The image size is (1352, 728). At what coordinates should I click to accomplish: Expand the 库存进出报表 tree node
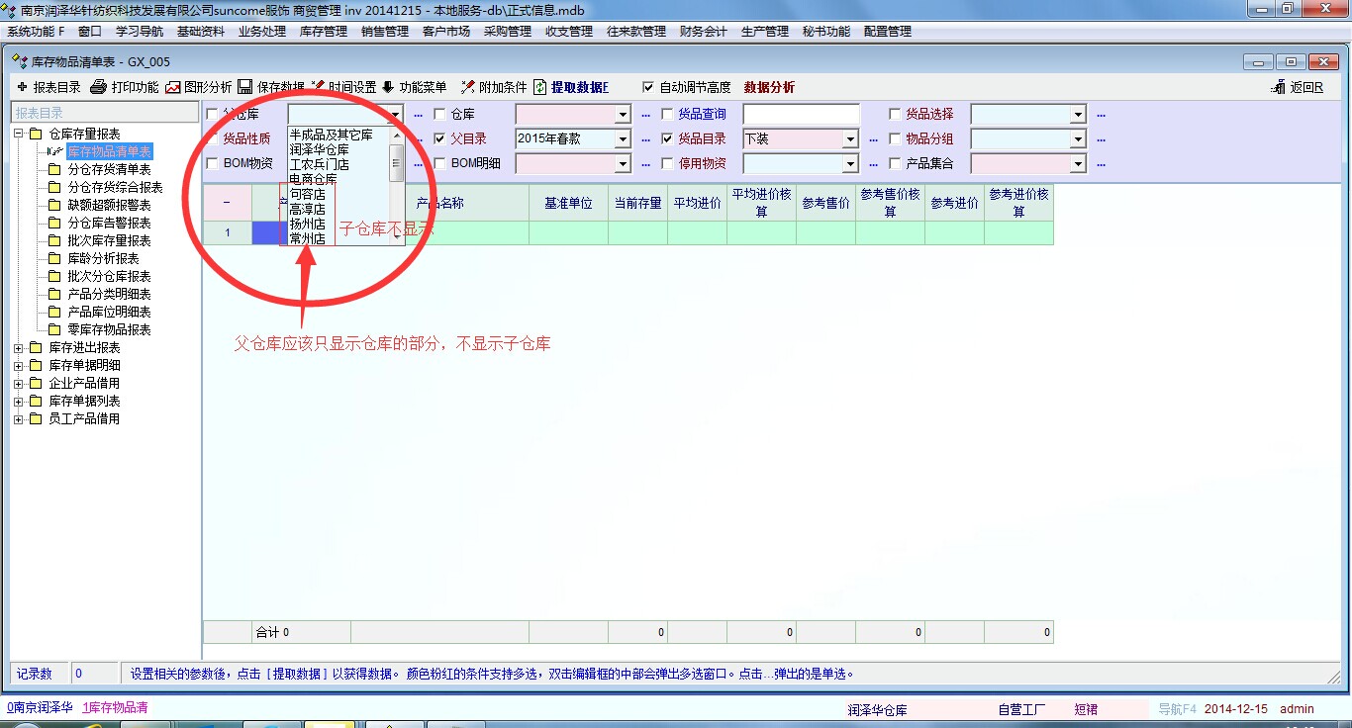point(19,348)
